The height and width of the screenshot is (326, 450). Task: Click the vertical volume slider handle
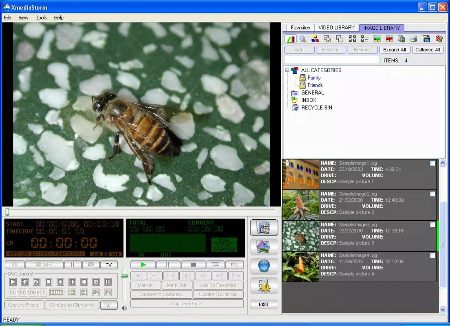coord(124,276)
